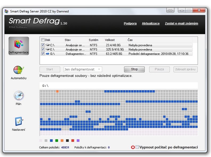Image resolution: width=211 pixels, height=157 pixels.
Task: Toggle the select-all Disk header checkbox
Action: (43, 40)
